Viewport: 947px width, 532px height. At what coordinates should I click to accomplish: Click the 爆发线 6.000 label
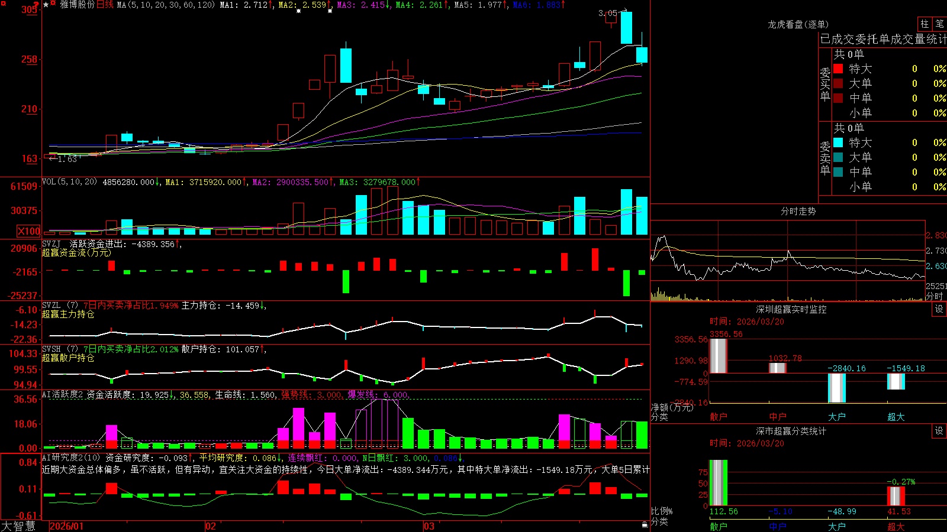pos(378,395)
